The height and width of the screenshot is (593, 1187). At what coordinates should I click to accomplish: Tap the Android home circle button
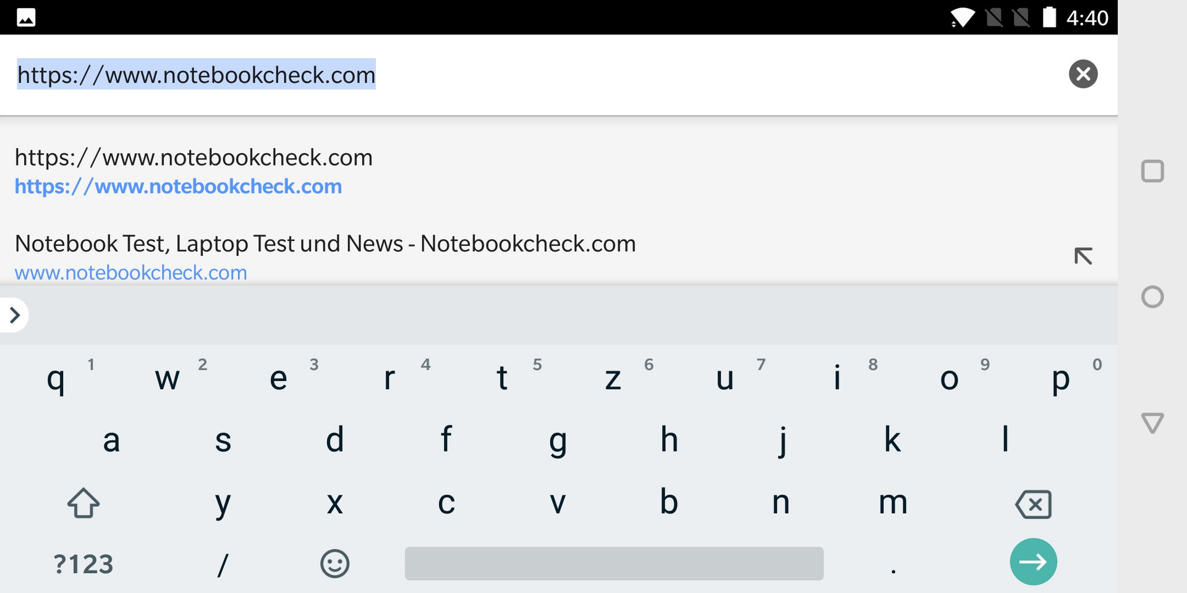(1152, 297)
